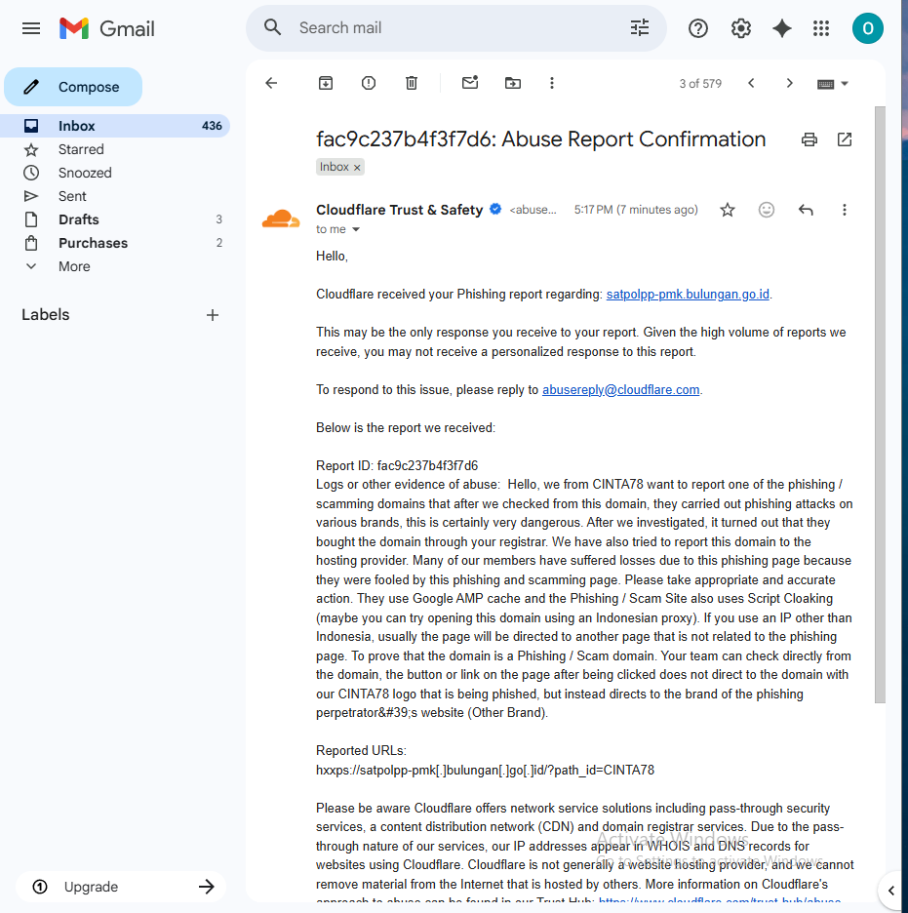
Task: Click the Cloudflare Trust & Safety sender name
Action: pos(399,210)
